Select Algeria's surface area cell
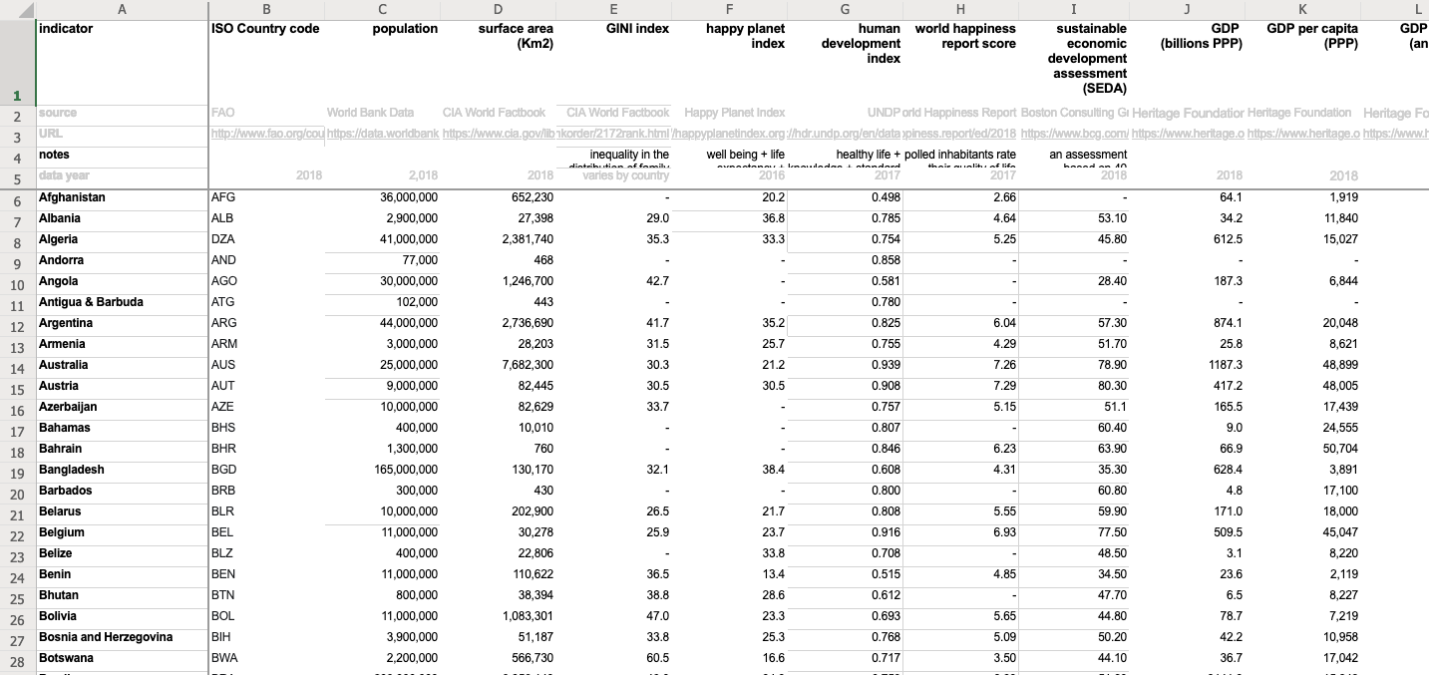1429x675 pixels. [499, 239]
